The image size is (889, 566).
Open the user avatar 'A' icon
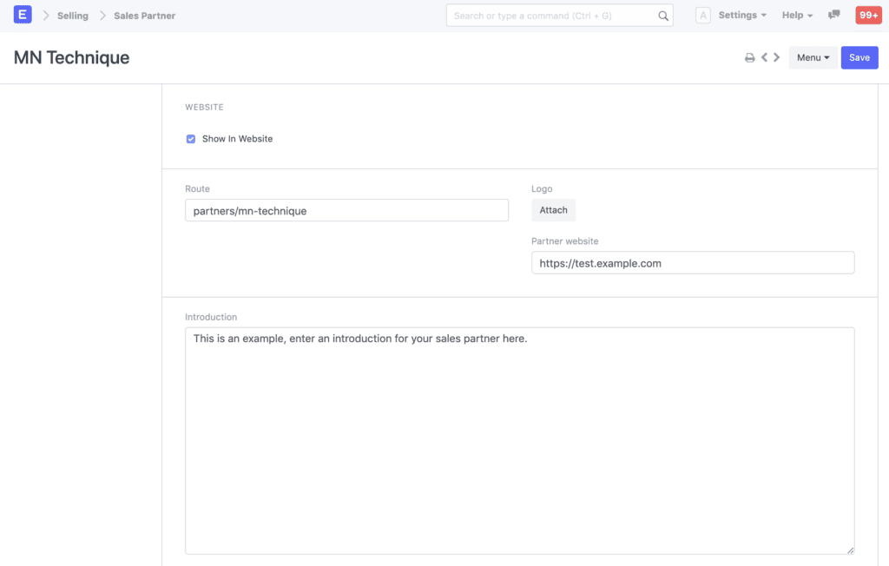[x=703, y=16]
